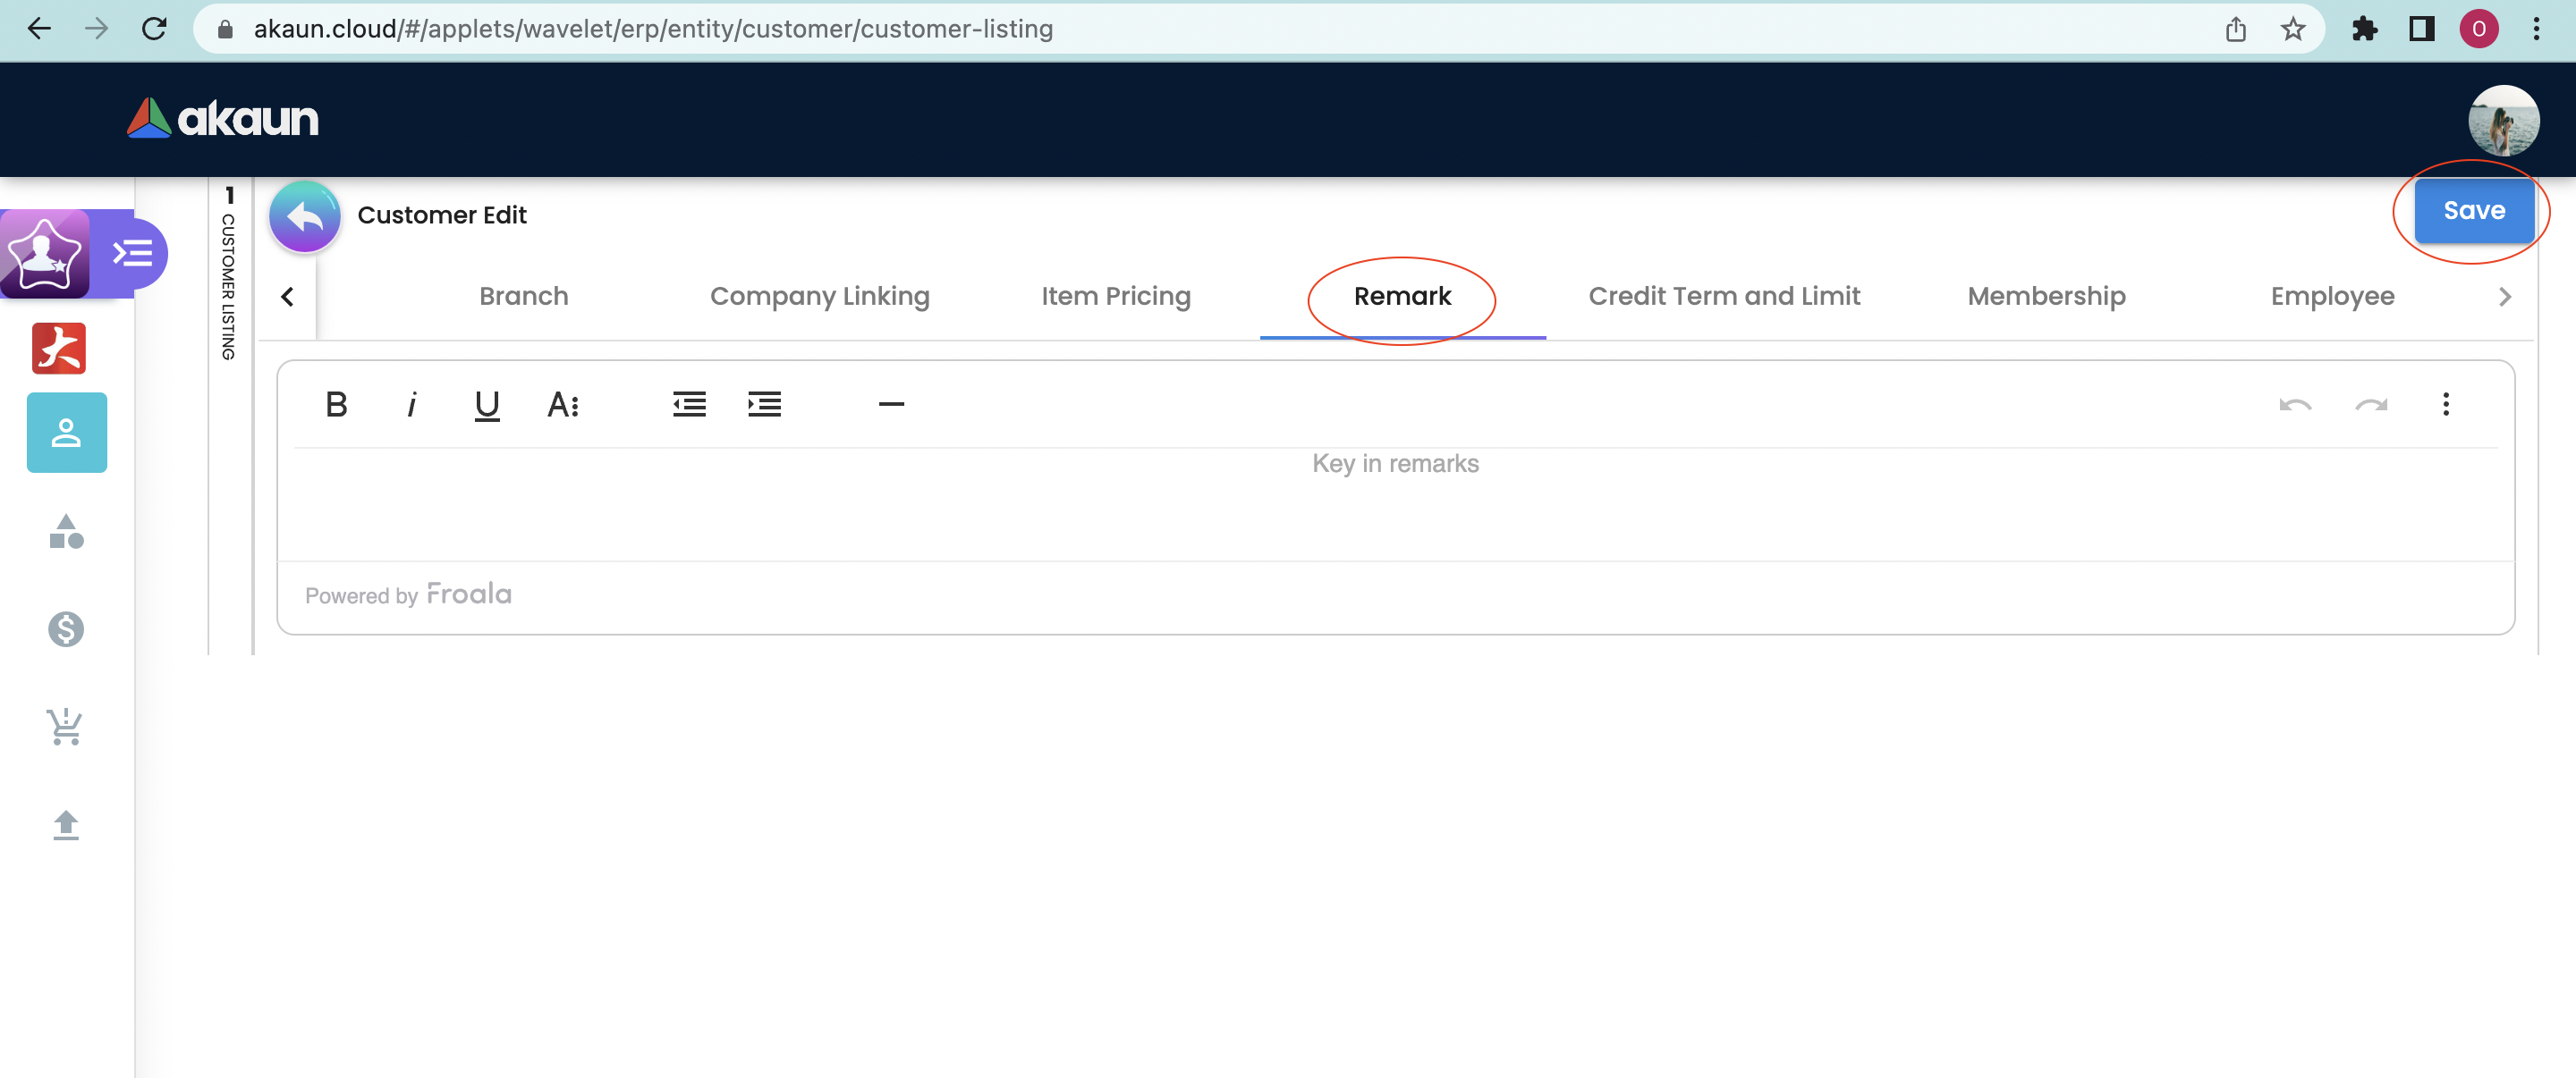The width and height of the screenshot is (2576, 1078).
Task: Toggle italic formatting in editor toolbar
Action: [411, 405]
